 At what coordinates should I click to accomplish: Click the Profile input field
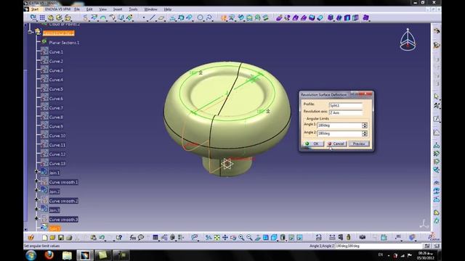(x=346, y=105)
